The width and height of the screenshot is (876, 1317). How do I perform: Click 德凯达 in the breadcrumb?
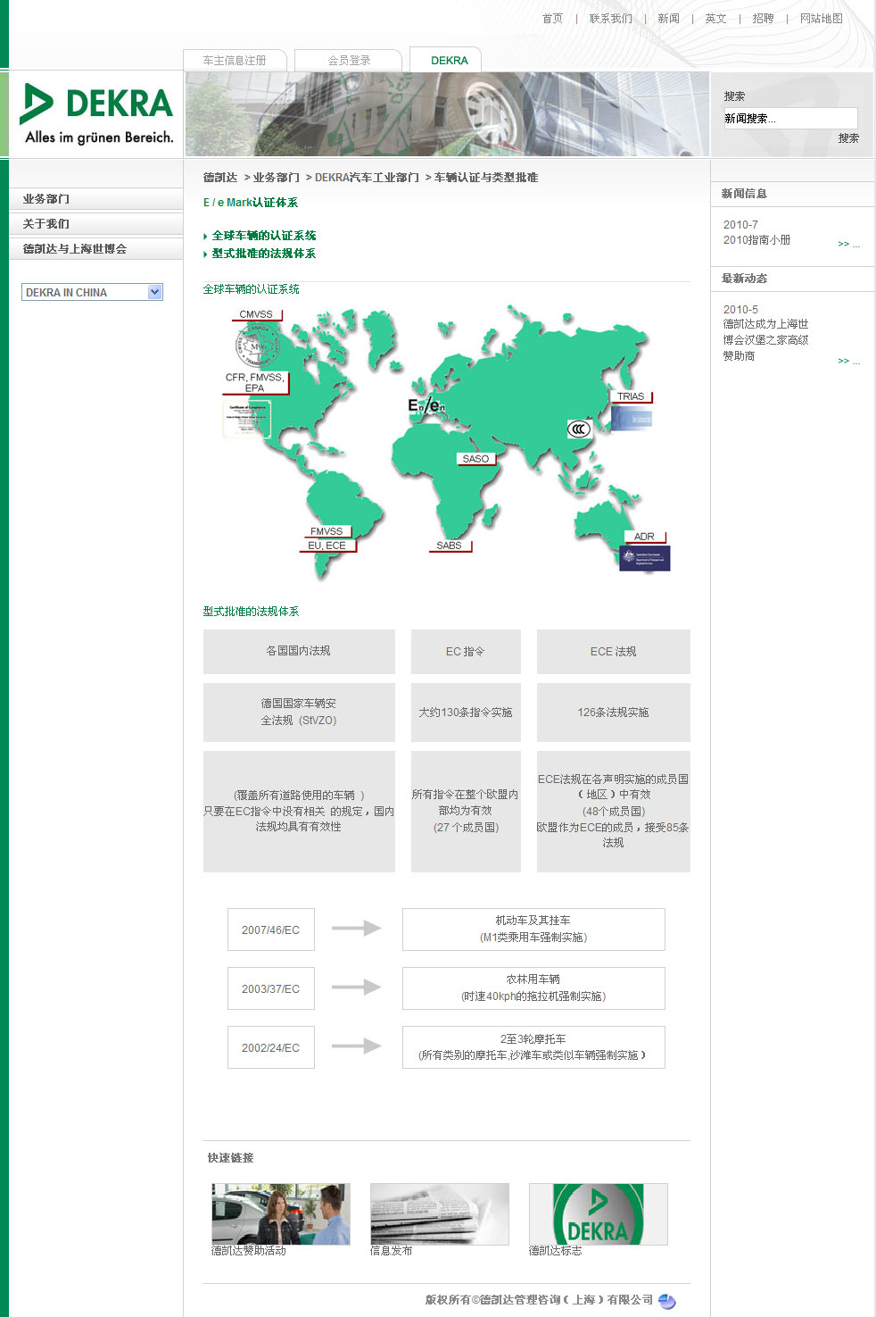(220, 178)
